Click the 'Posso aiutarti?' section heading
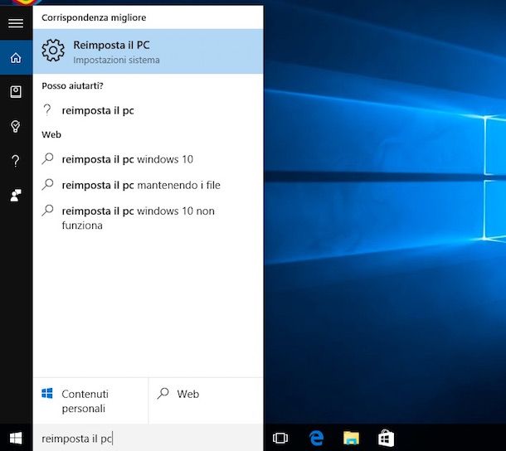Screen dimensions: 506x451 73,86
